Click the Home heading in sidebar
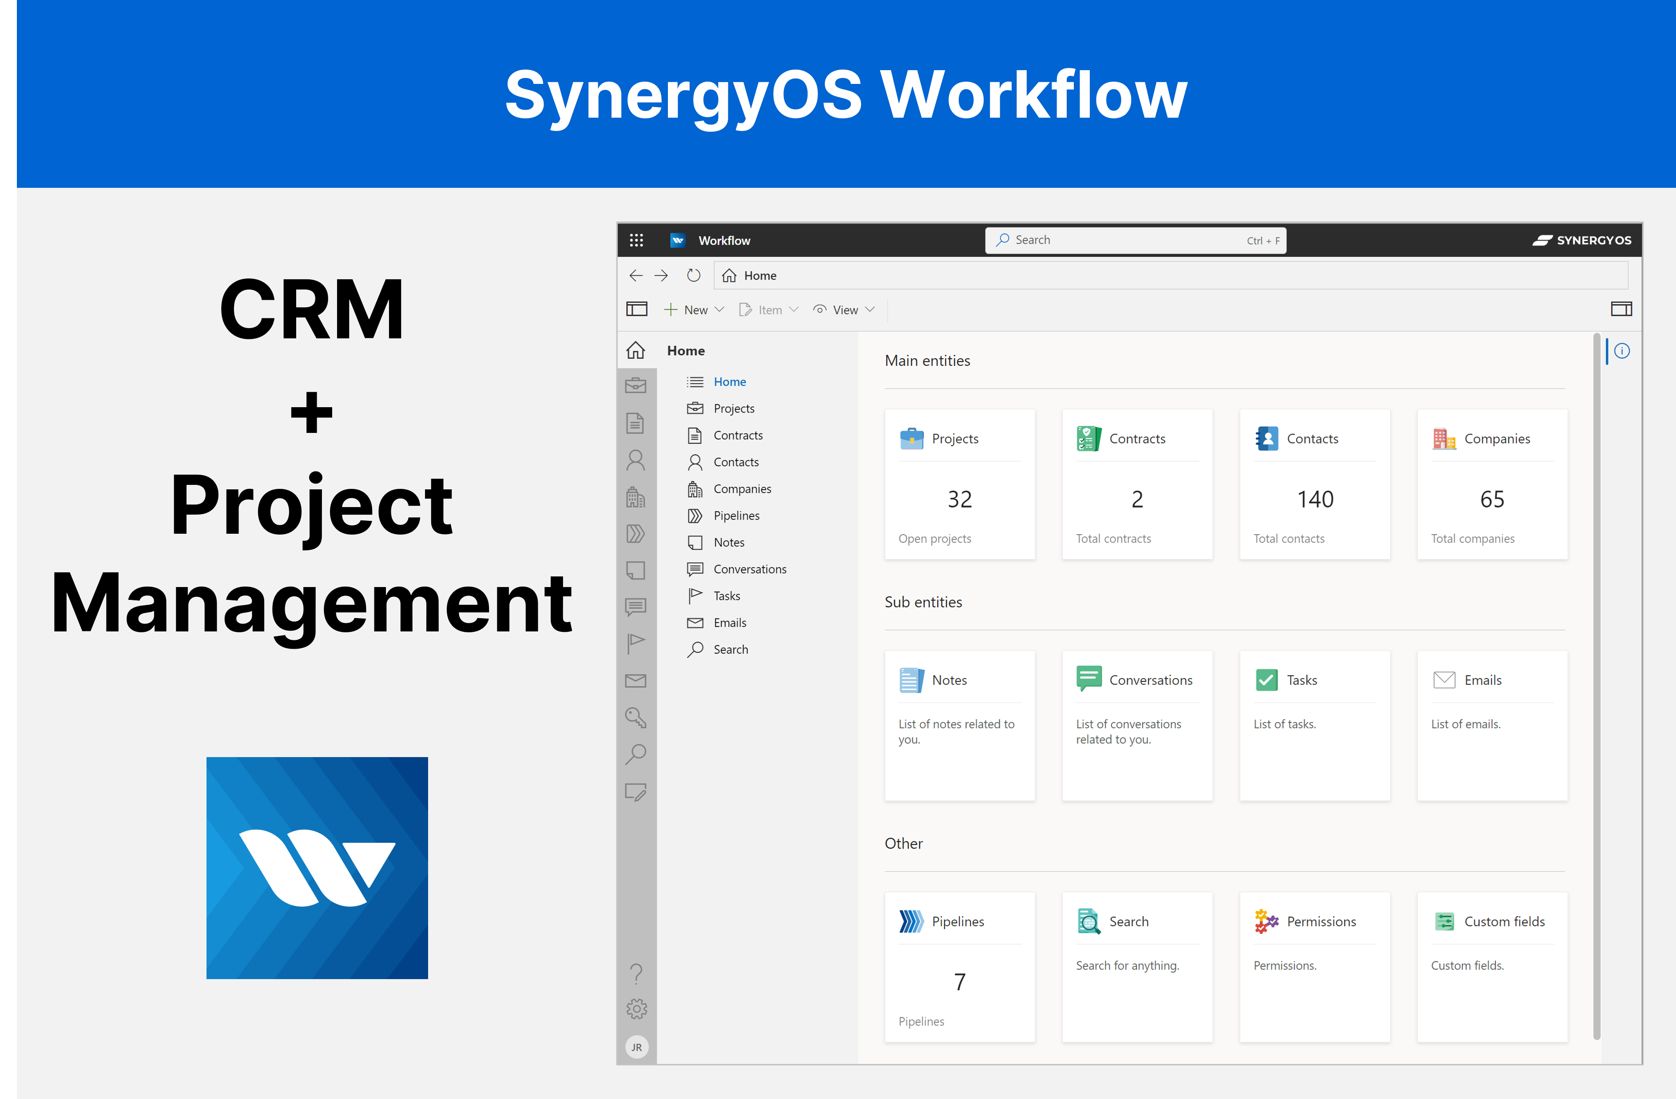1676x1099 pixels. pos(686,351)
